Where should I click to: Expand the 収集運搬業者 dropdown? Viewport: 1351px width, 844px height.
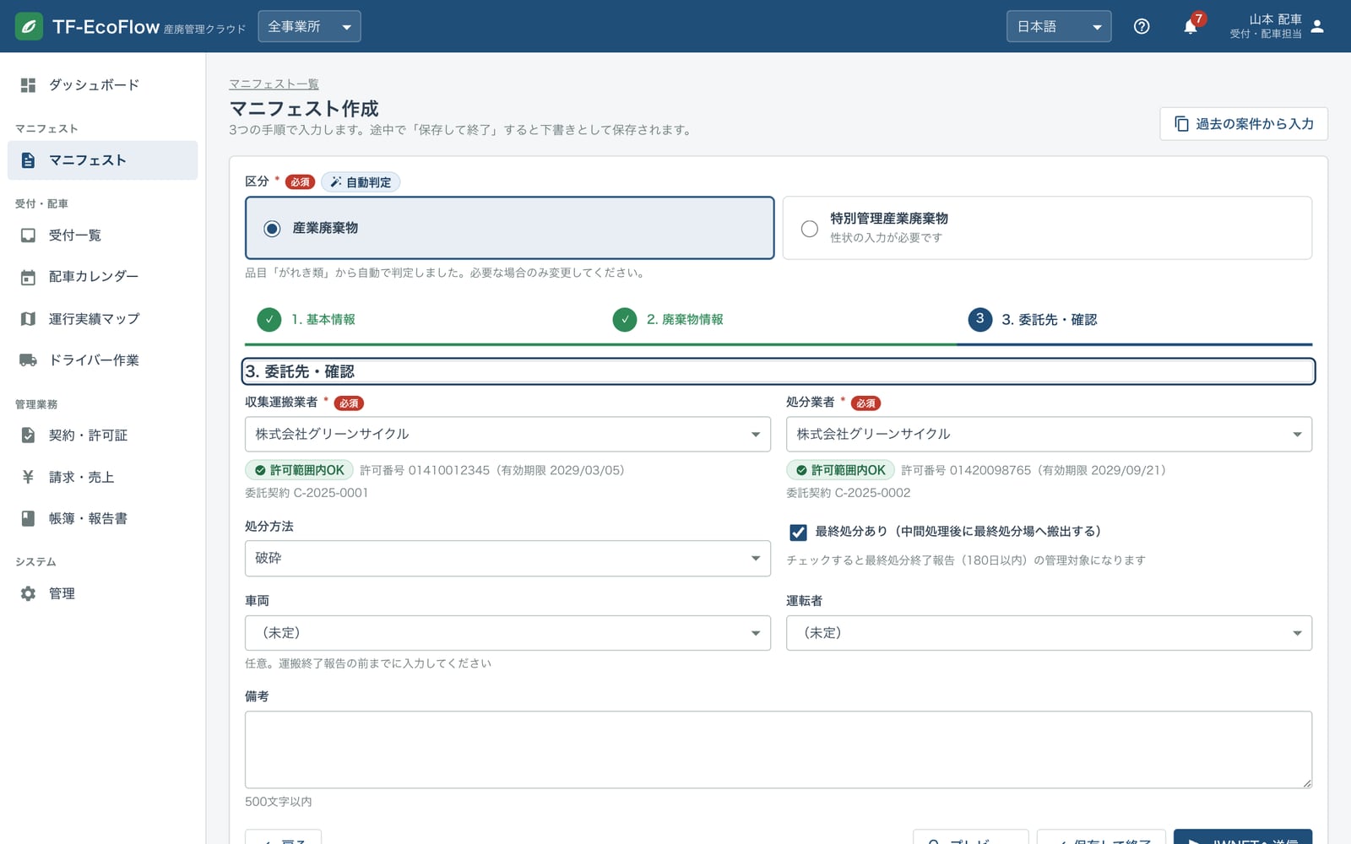pos(507,434)
